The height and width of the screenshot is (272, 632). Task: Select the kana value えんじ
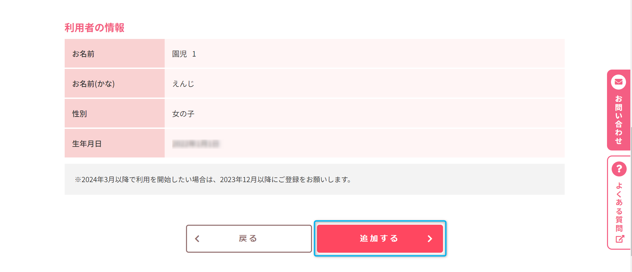pos(183,84)
